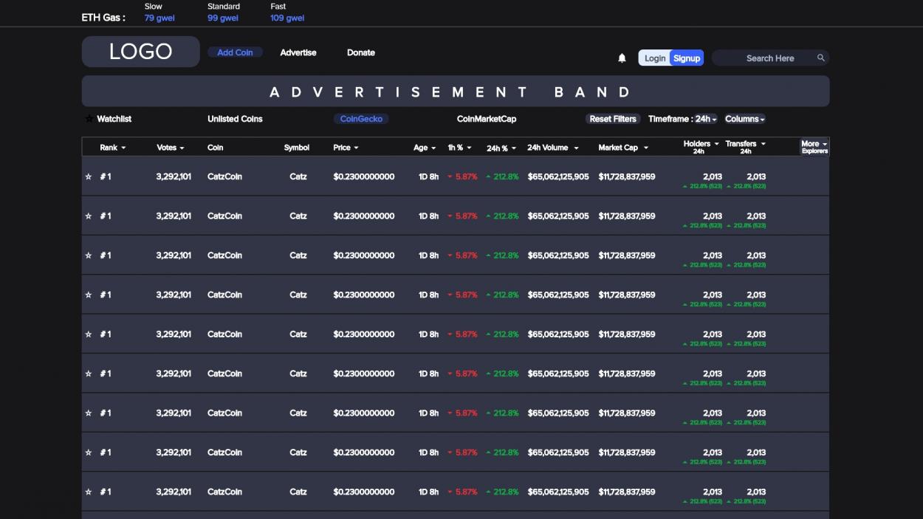Open the notification bell icon

click(622, 58)
